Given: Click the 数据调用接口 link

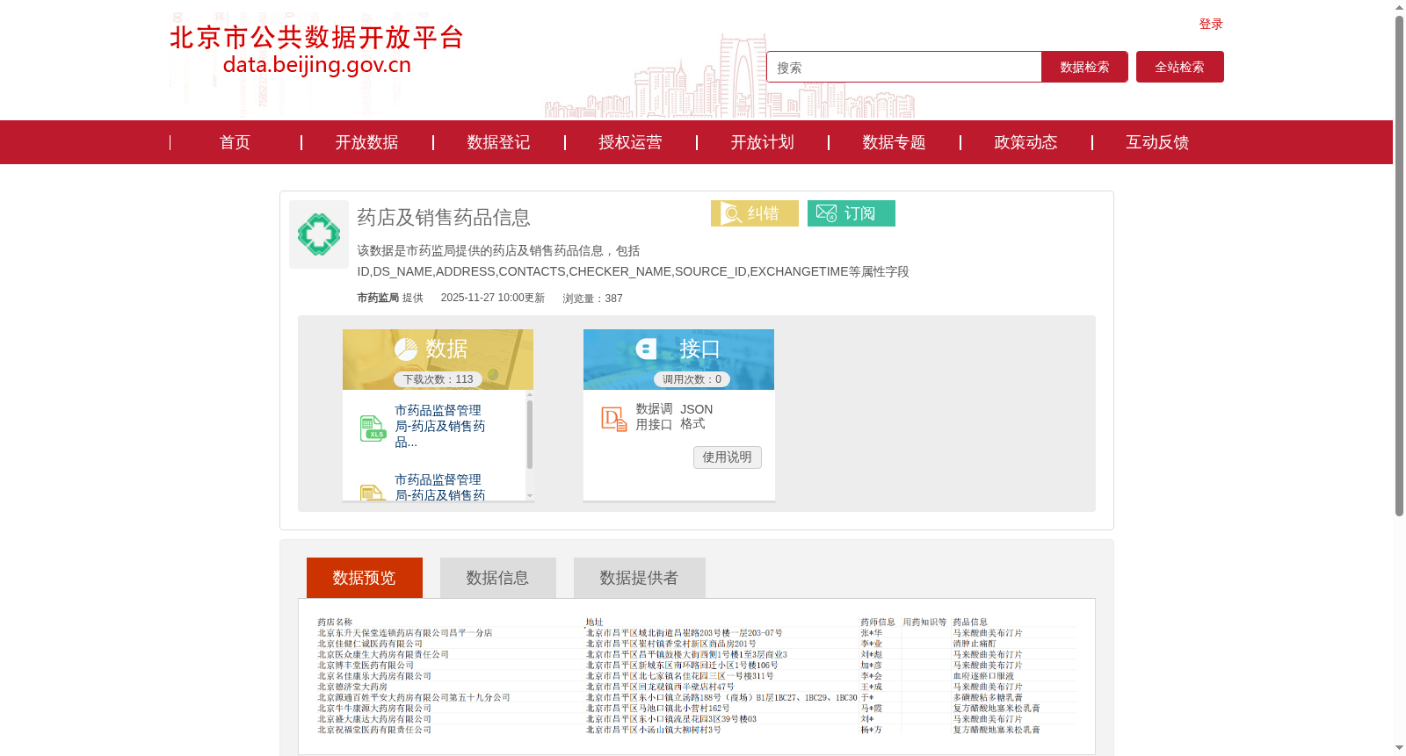Looking at the screenshot, I should (x=654, y=417).
